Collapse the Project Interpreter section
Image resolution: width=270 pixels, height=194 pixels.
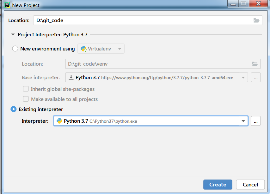click(x=13, y=35)
